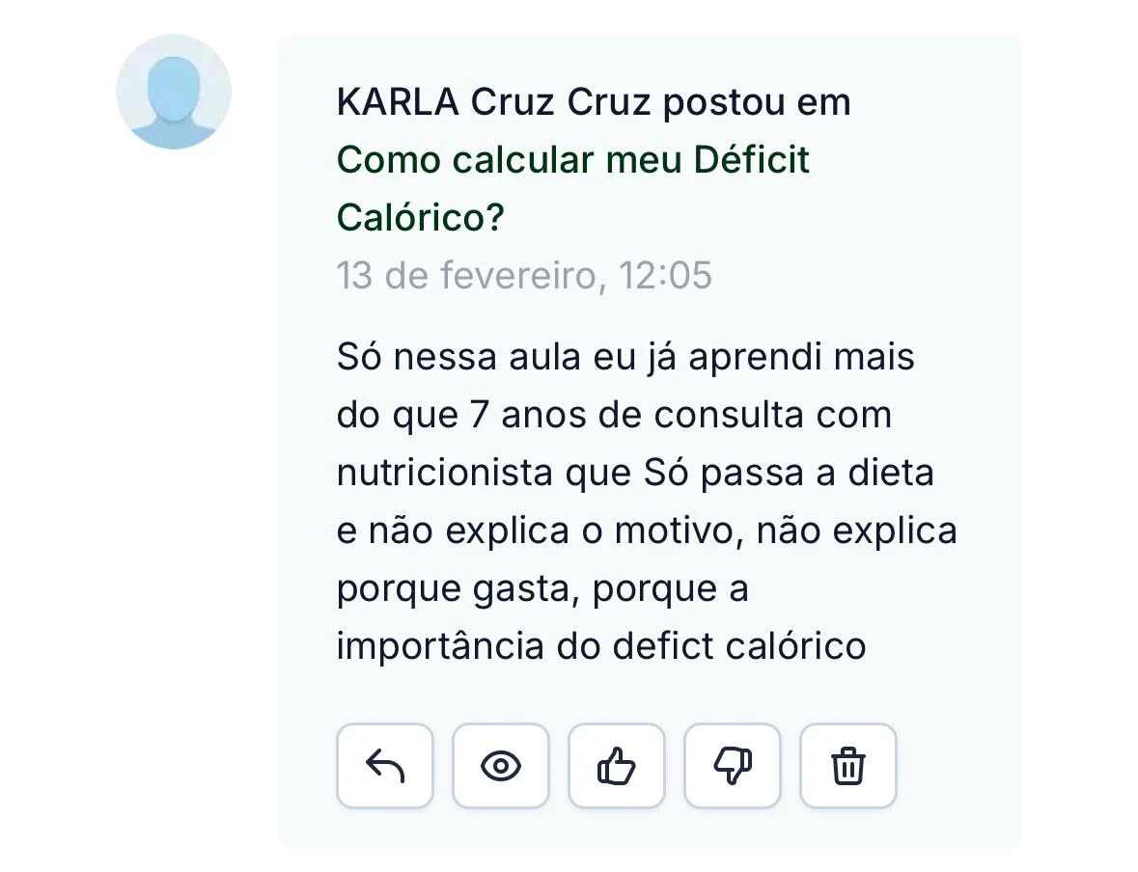Reply to Karla's comment with arrow icon
Viewport: 1138px width, 872px height.
point(384,766)
